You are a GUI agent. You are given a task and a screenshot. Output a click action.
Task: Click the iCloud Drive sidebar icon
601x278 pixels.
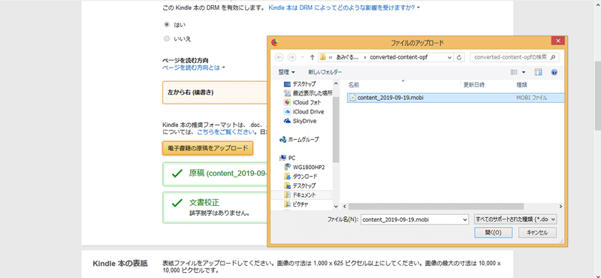click(x=287, y=112)
